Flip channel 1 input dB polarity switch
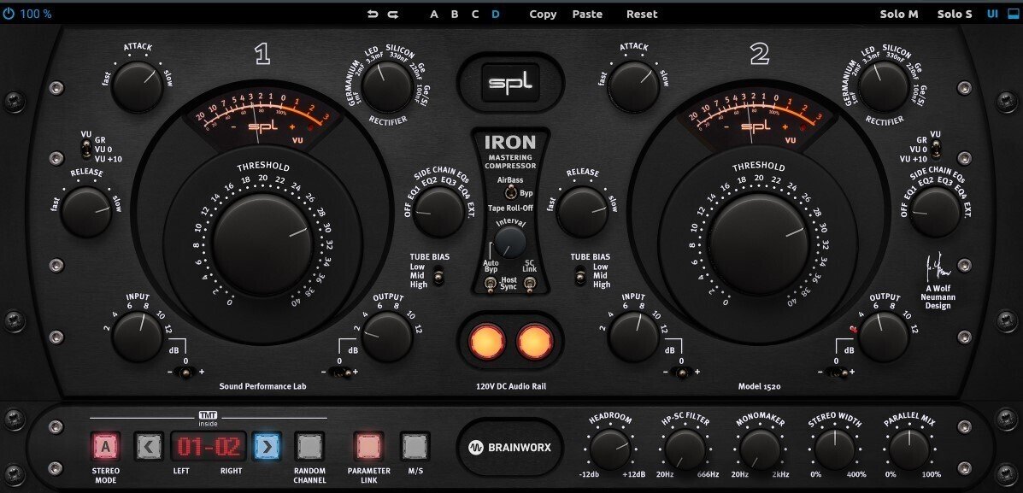The image size is (1023, 493). [x=186, y=373]
